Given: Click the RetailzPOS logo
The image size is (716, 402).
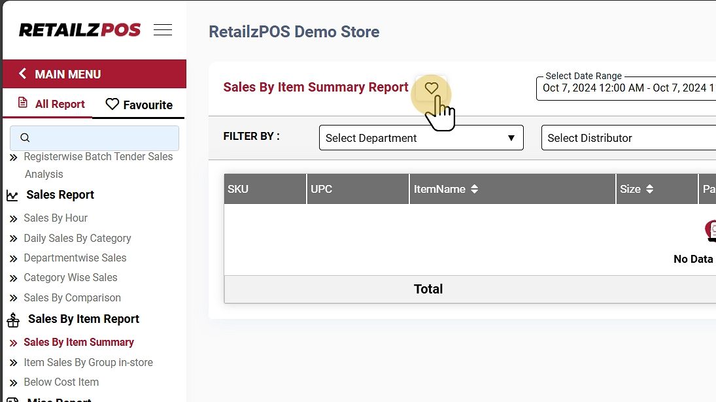Looking at the screenshot, I should click(80, 30).
